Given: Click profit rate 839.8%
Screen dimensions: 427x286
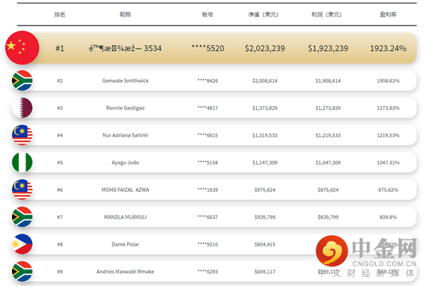Looking at the screenshot, I should pyautogui.click(x=388, y=217).
